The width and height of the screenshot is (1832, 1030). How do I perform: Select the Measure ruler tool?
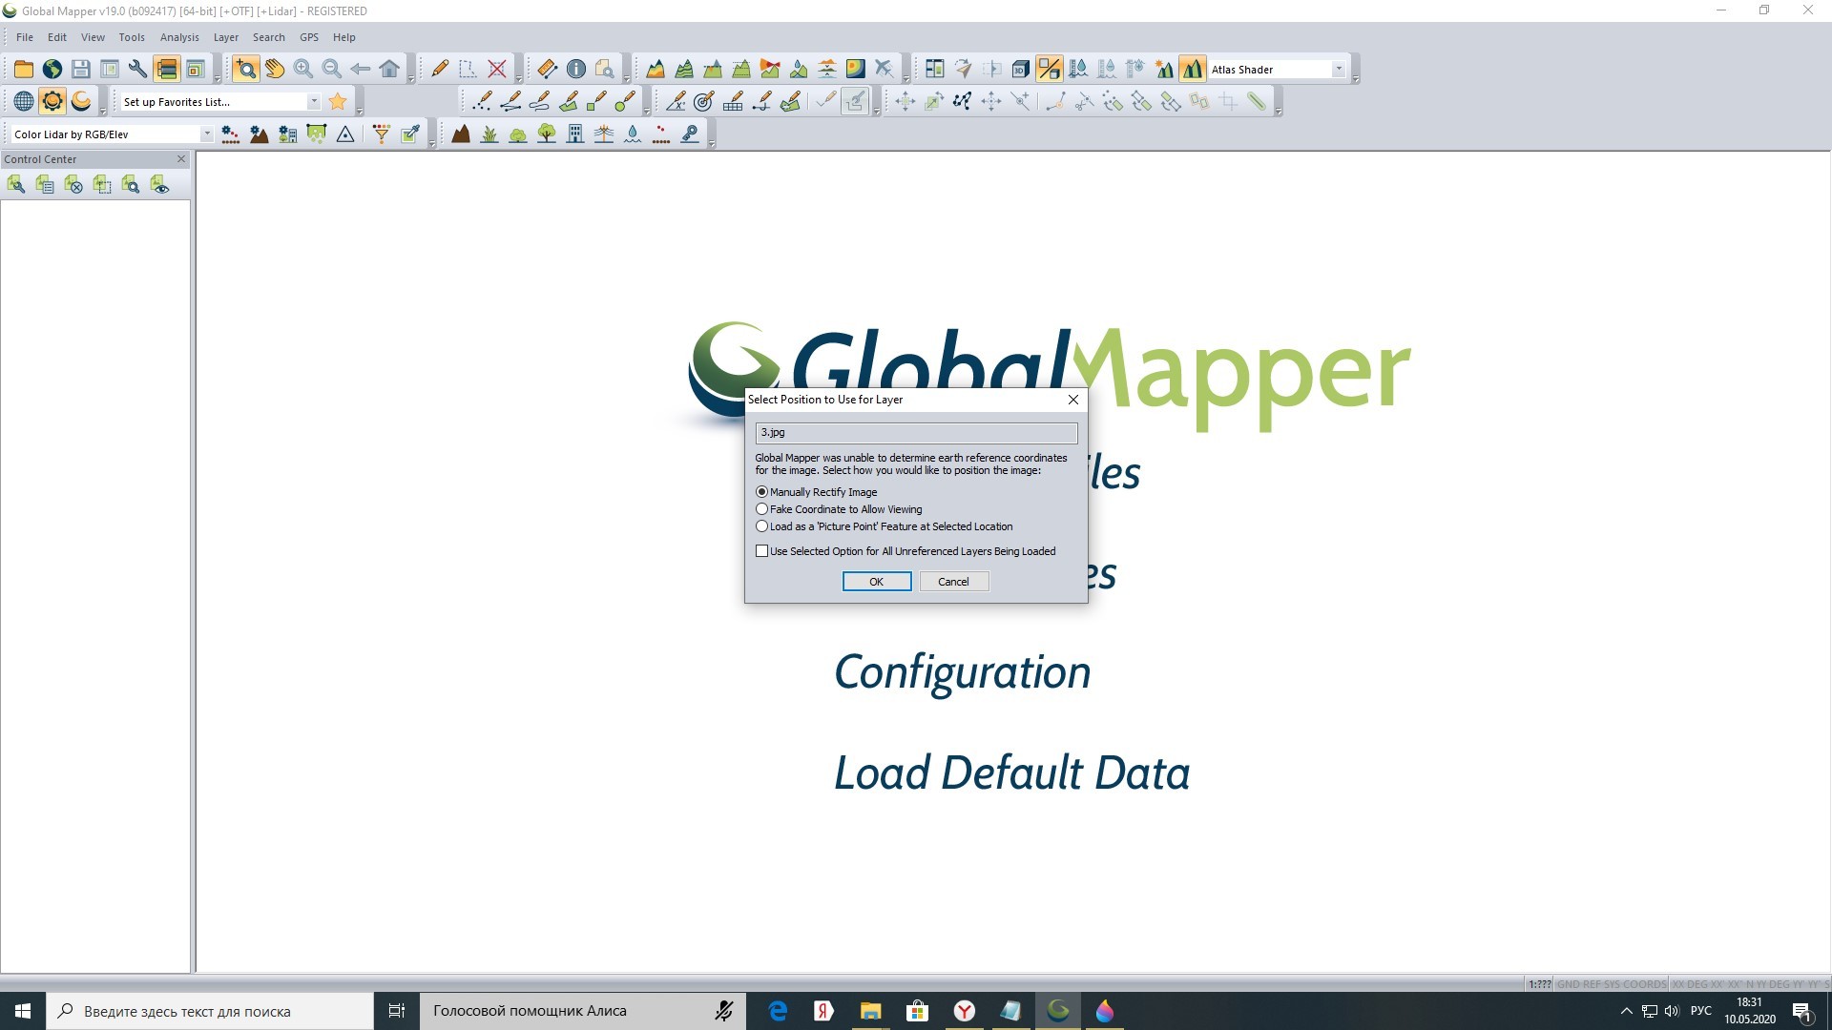pyautogui.click(x=548, y=69)
